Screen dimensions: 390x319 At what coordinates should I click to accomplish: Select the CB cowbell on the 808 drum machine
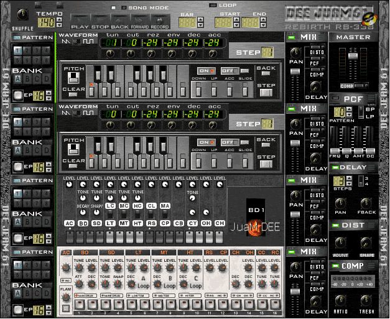pyautogui.click(x=179, y=223)
